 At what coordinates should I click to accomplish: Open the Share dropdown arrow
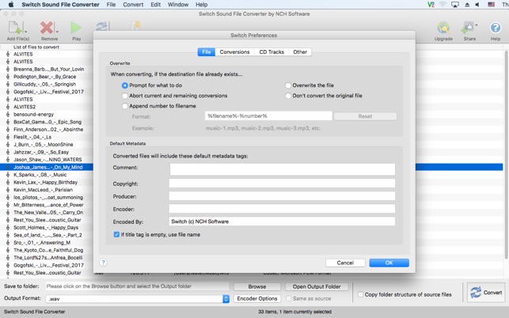pos(477,25)
